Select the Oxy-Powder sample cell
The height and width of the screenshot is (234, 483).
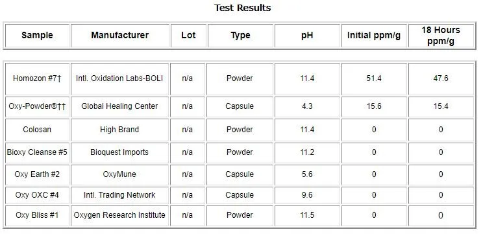[37, 107]
